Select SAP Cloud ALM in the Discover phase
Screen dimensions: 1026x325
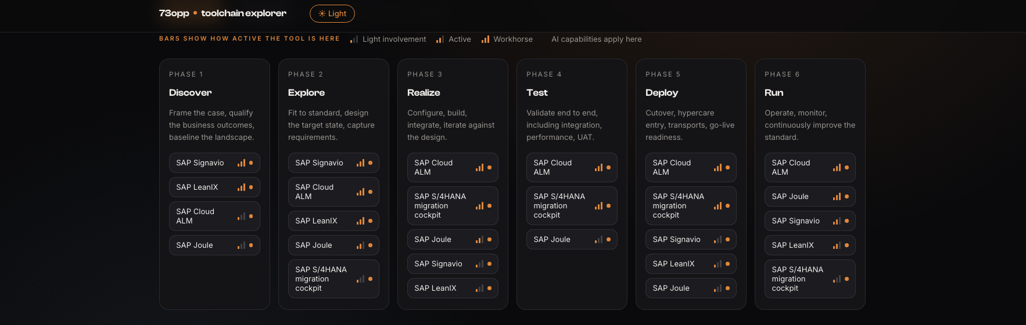214,216
